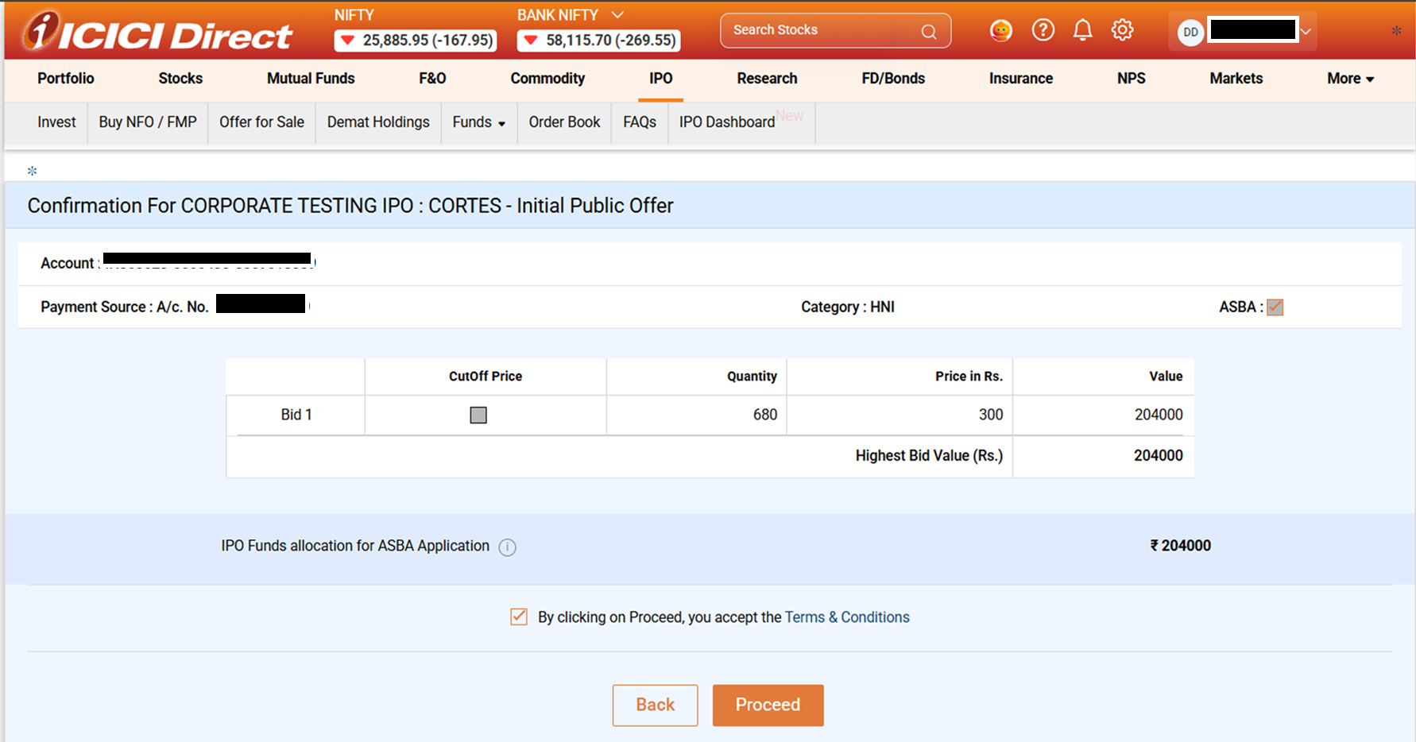Click the ICICI Direct logo
This screenshot has width=1416, height=742.
157,32
